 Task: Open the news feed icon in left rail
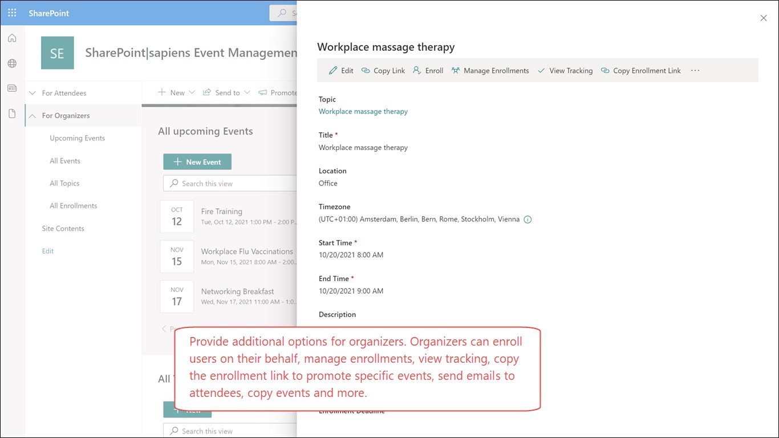pyautogui.click(x=12, y=88)
